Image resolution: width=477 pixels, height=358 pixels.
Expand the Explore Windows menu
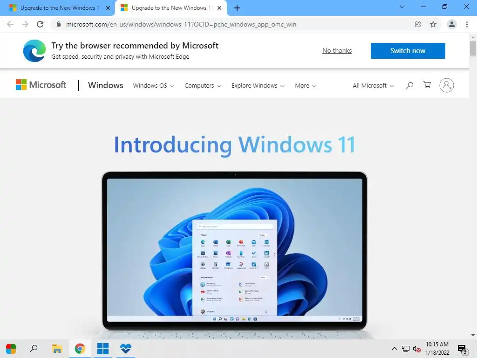(x=258, y=86)
